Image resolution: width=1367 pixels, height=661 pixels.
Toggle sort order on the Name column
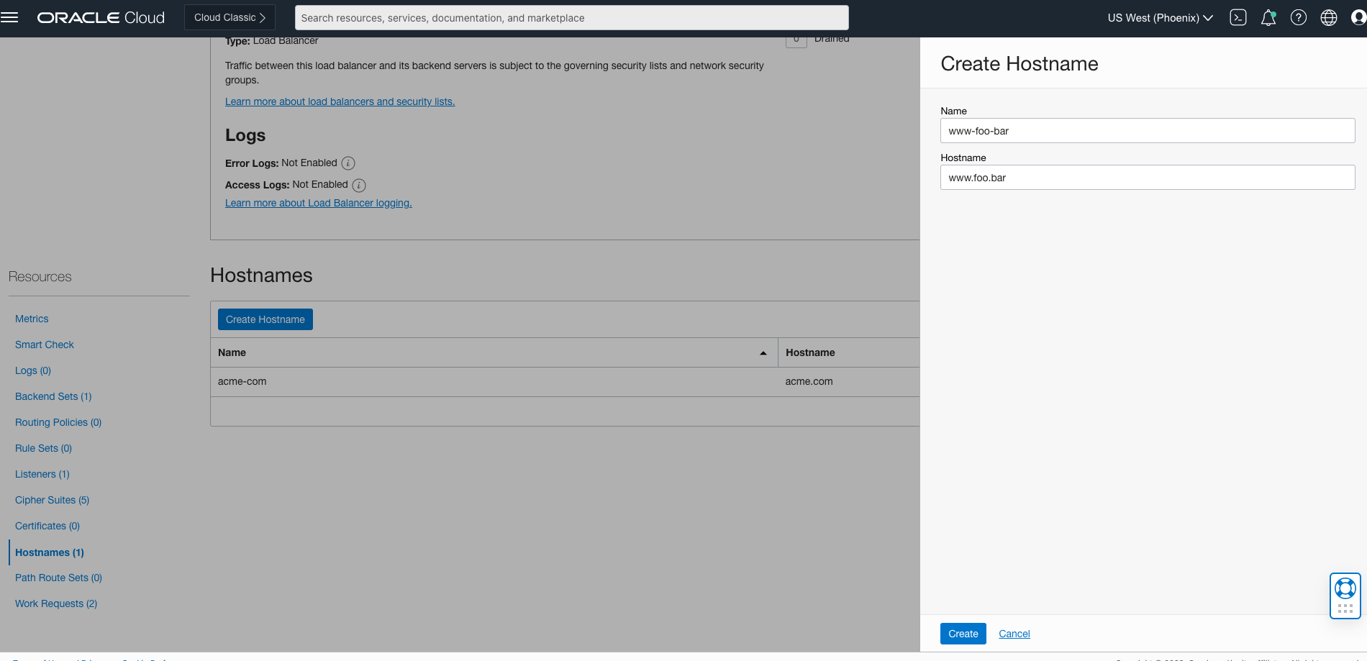click(763, 352)
